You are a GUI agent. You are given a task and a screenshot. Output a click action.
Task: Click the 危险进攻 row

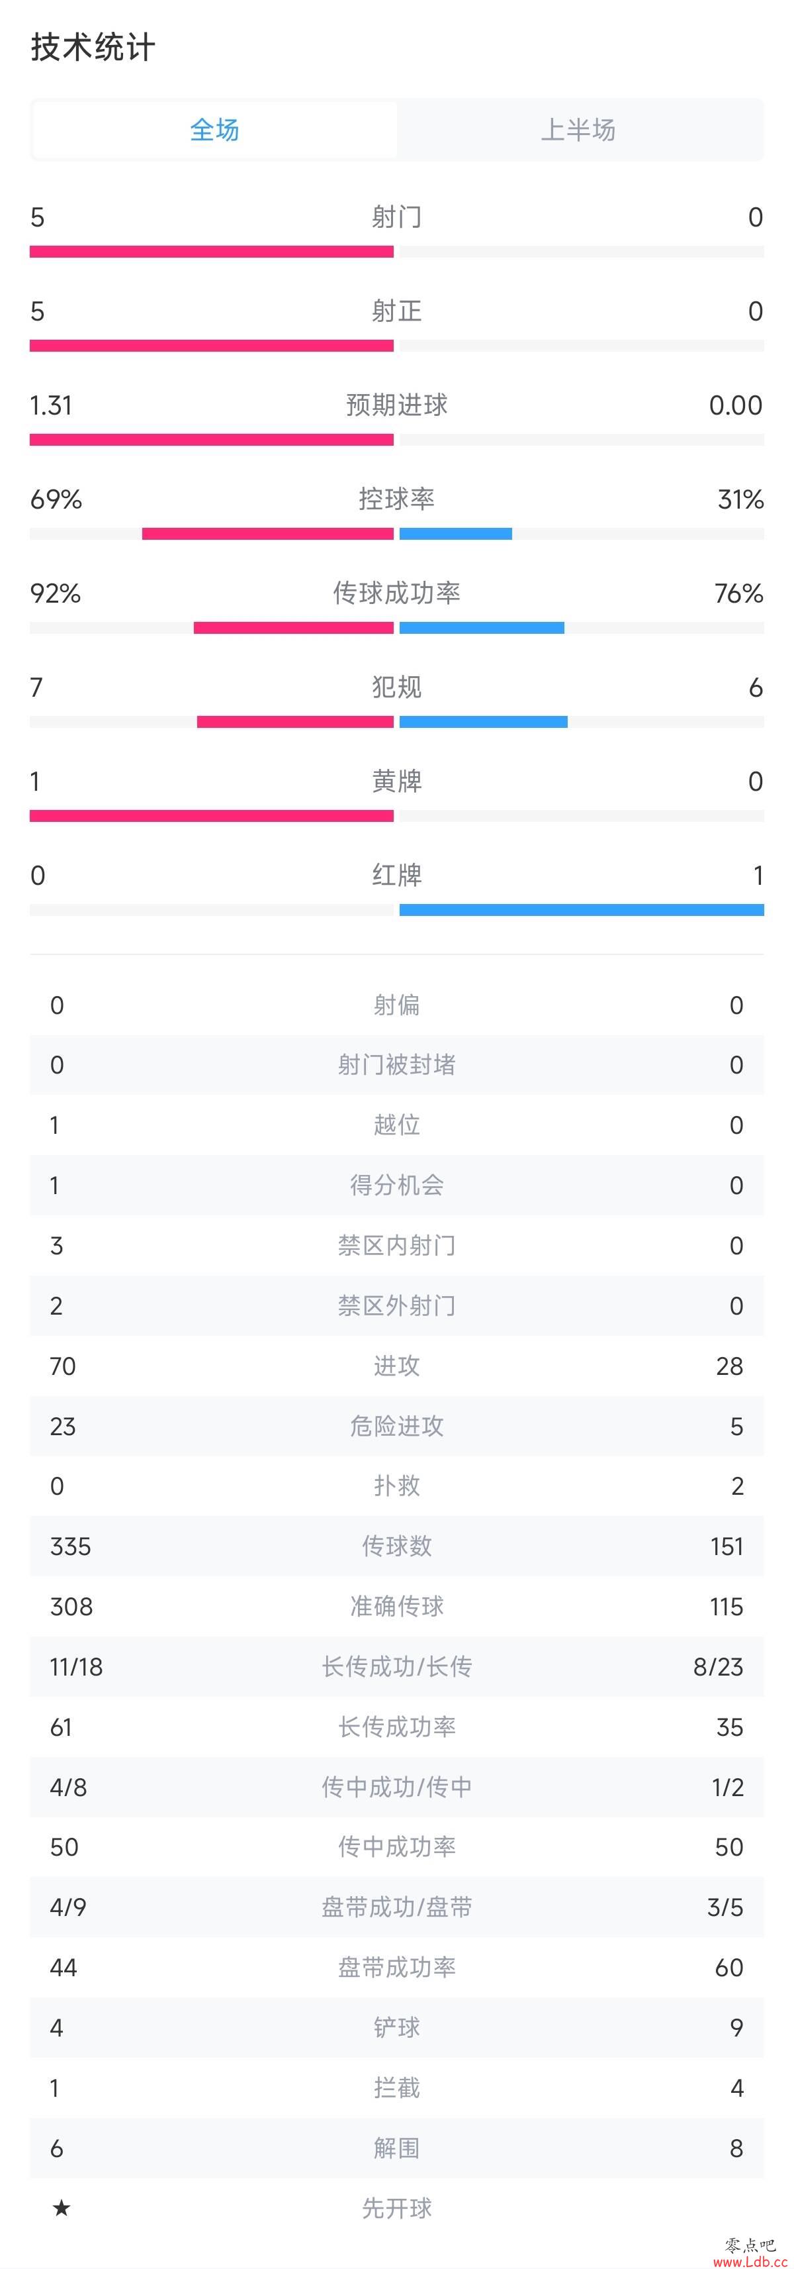click(x=397, y=1426)
